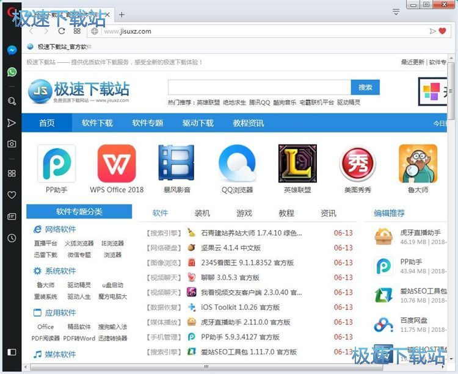Screen dimensions: 458x374
Task: Click the PP助手 app icon
Action: pyautogui.click(x=57, y=164)
